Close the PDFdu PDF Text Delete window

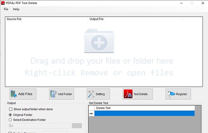[x=203, y=3]
